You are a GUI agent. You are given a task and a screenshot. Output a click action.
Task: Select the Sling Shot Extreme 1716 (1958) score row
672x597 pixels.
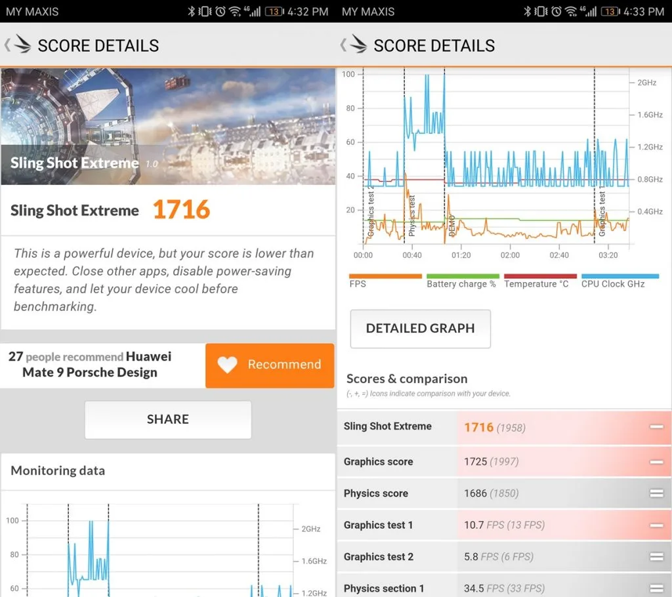click(x=504, y=427)
